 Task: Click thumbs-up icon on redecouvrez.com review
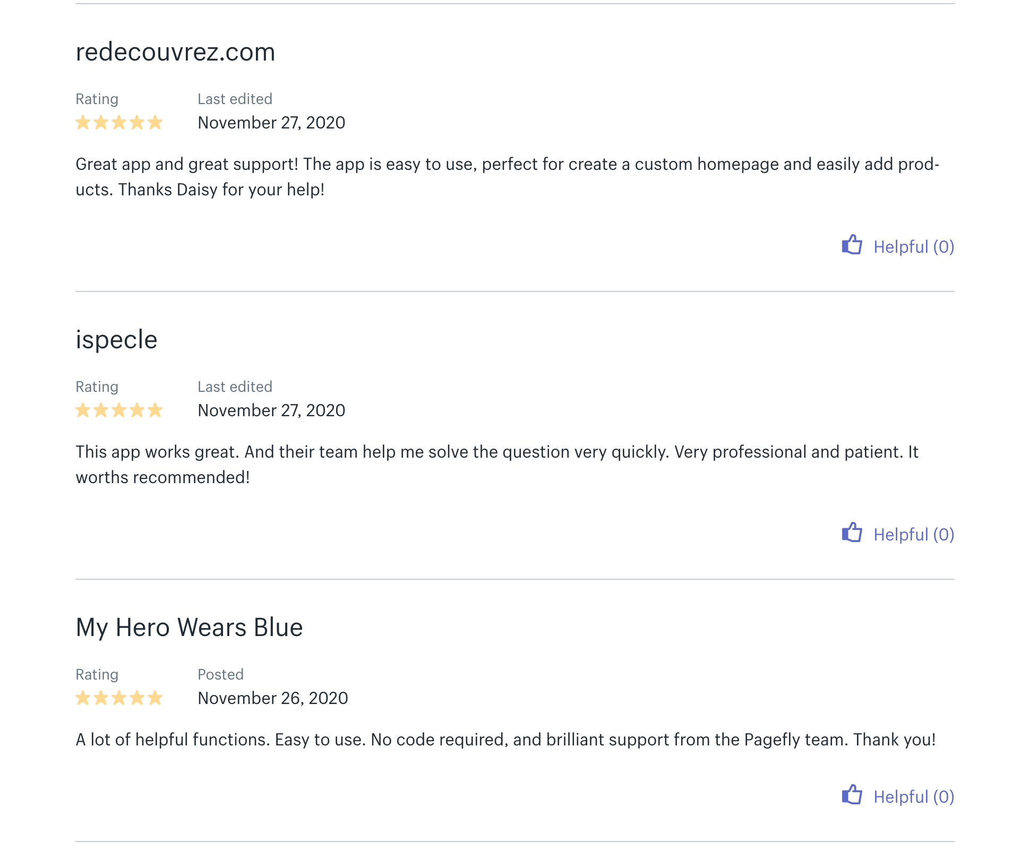click(x=852, y=245)
